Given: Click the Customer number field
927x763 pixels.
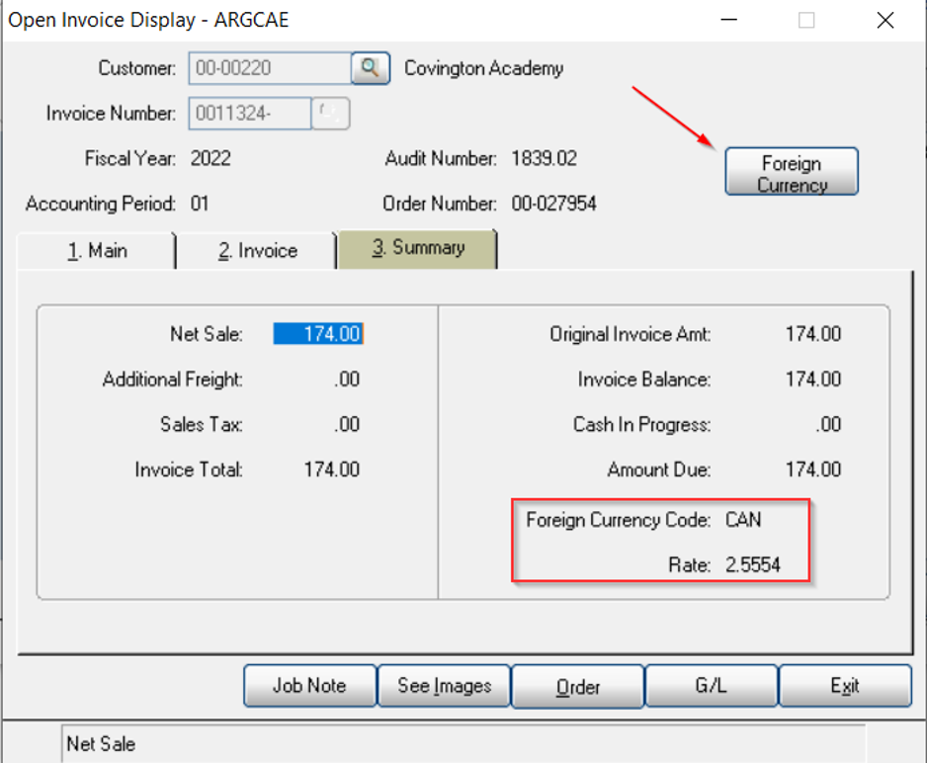Looking at the screenshot, I should (270, 68).
